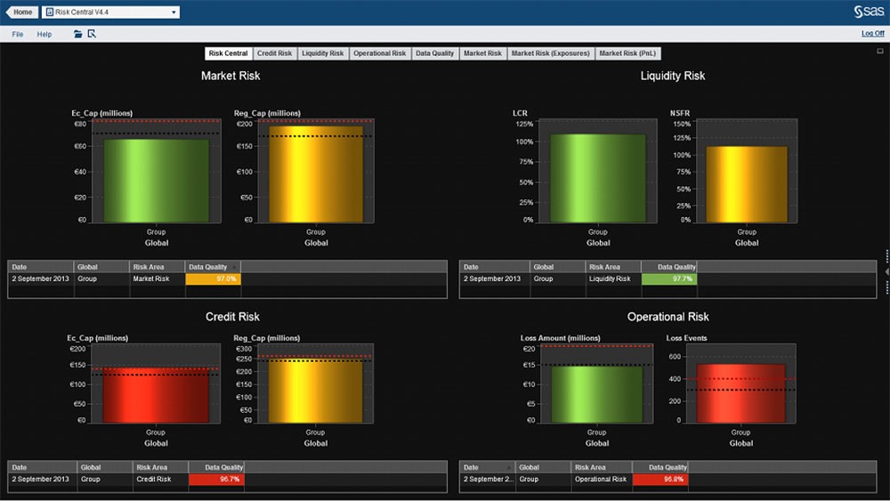Click the maximize panel icon below Log Off
The image size is (890, 501).
[x=879, y=52]
